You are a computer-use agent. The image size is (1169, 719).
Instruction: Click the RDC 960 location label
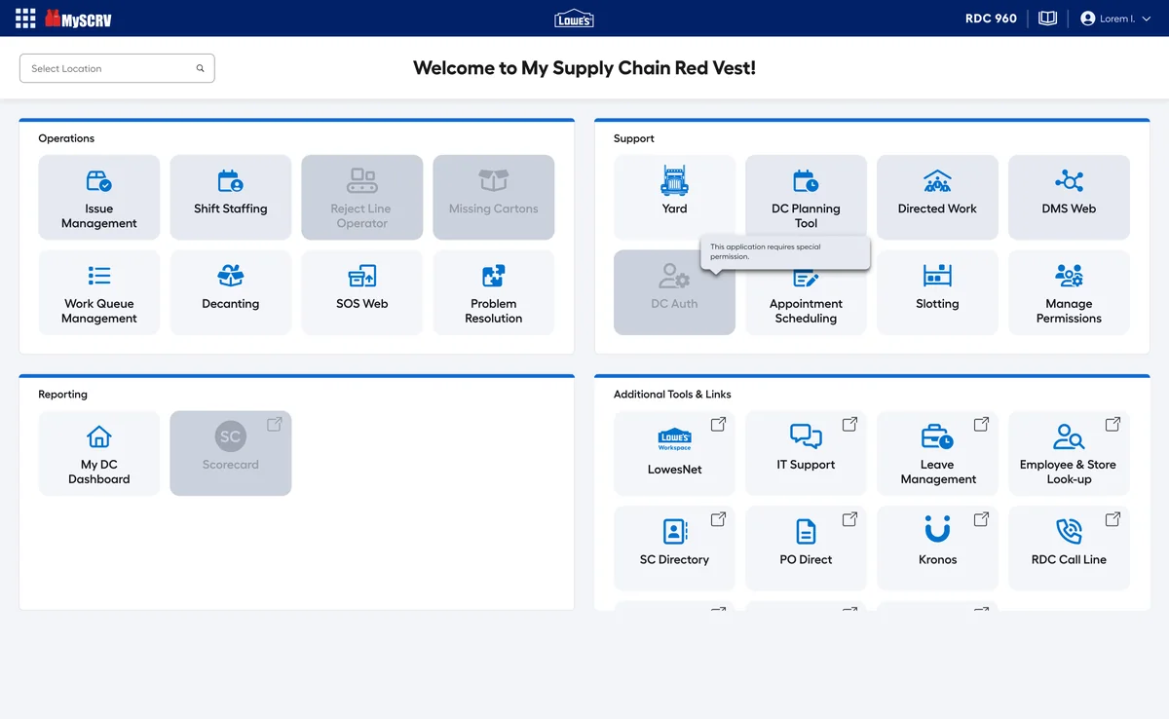pos(991,19)
